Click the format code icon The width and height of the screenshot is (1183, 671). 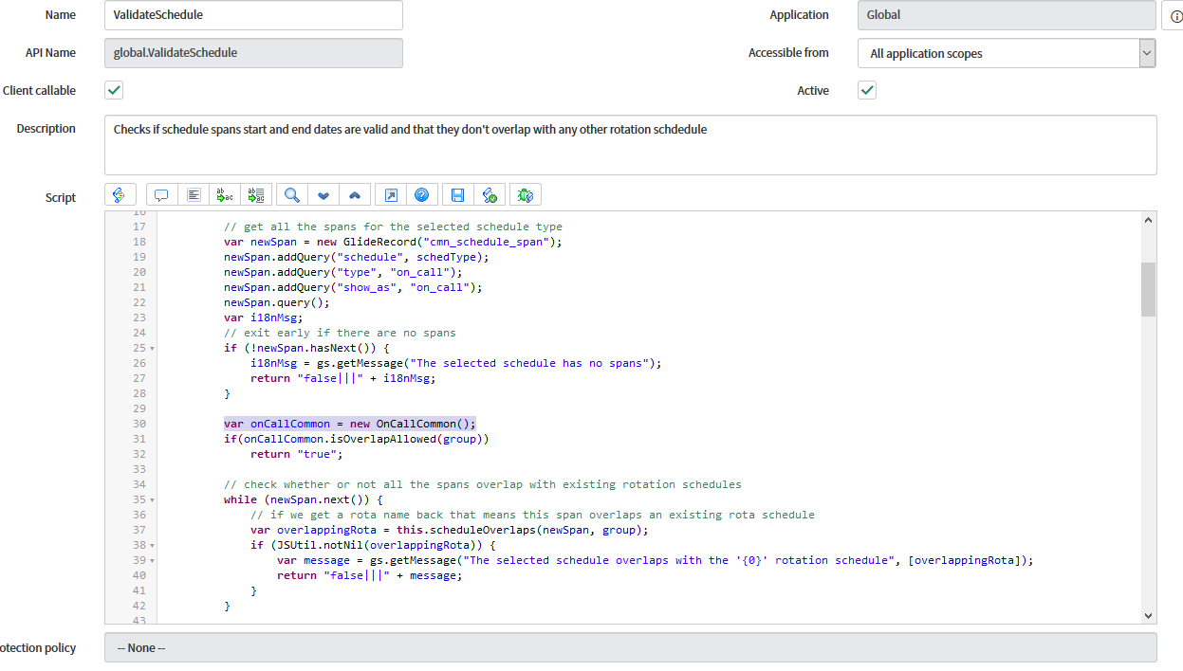pos(194,195)
